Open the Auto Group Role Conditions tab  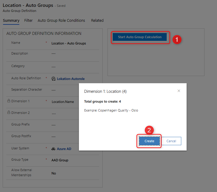click(x=61, y=21)
